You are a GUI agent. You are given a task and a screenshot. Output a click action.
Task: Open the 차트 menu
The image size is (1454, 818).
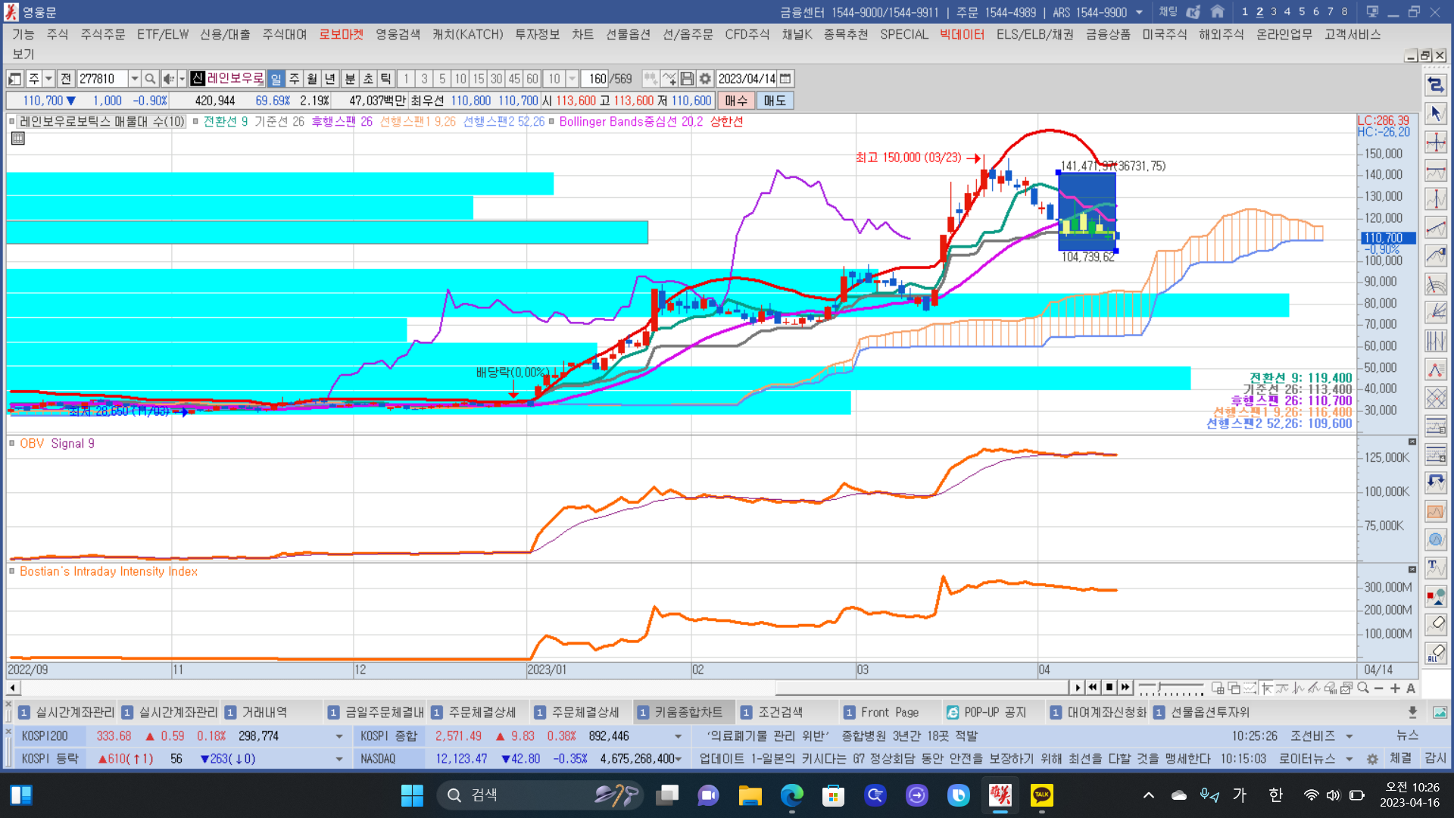coord(582,34)
